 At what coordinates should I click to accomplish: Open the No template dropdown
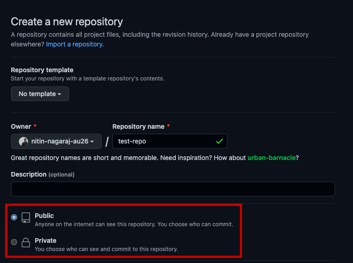click(40, 94)
